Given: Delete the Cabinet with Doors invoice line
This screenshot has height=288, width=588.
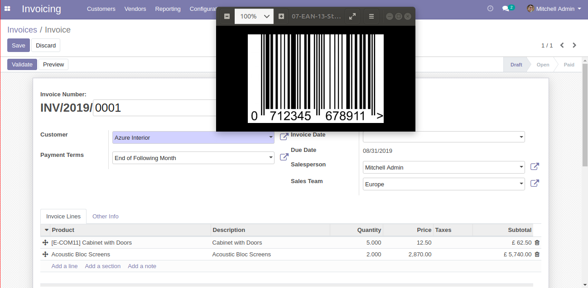Looking at the screenshot, I should click(x=537, y=243).
